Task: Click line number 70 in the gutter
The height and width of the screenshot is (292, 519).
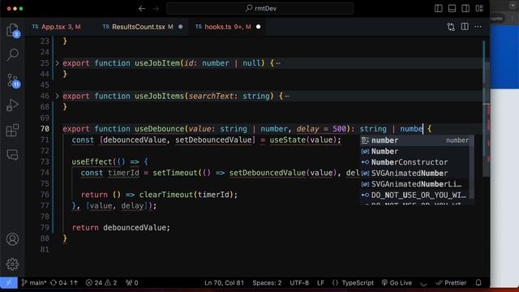Action: click(45, 129)
